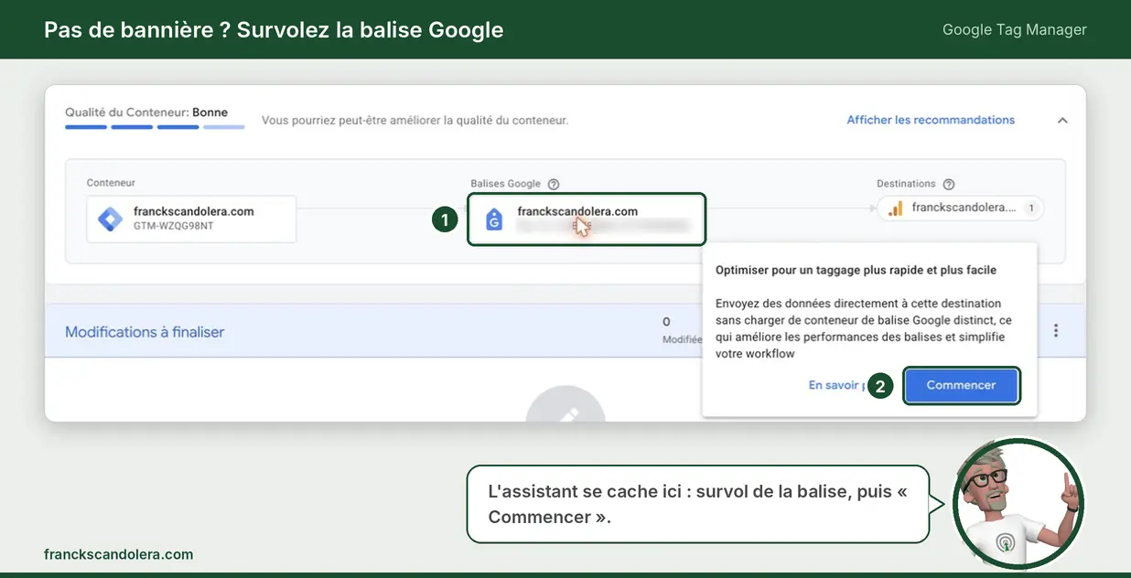
Task: Open help icon next to Balises Google
Action: click(x=554, y=184)
